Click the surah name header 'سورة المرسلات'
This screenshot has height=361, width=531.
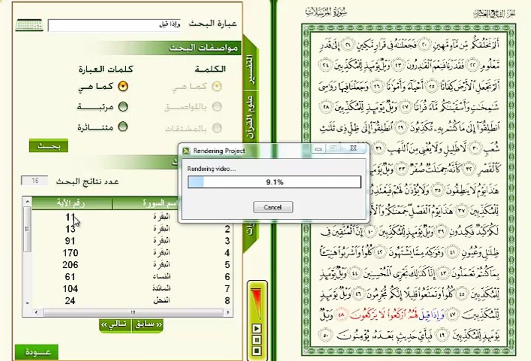326,13
